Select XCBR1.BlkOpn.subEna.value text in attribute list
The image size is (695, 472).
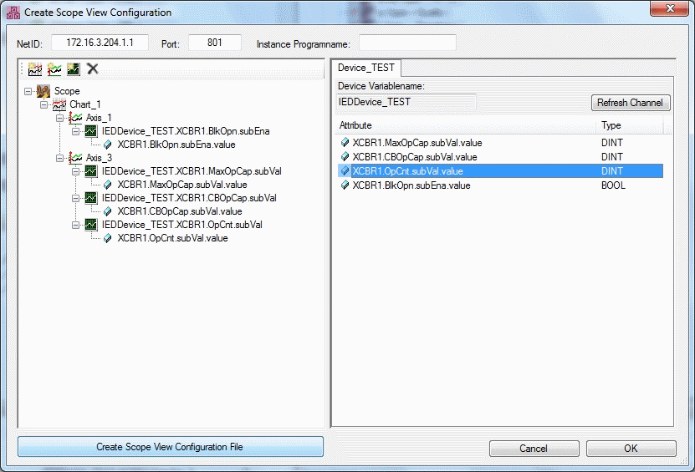411,185
